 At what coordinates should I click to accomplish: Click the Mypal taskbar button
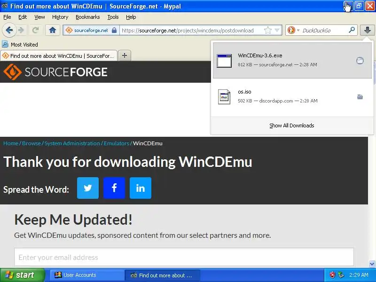click(x=162, y=275)
